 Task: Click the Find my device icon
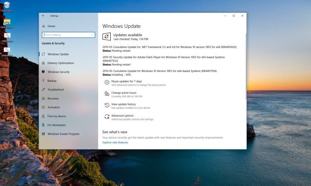[x=44, y=116]
